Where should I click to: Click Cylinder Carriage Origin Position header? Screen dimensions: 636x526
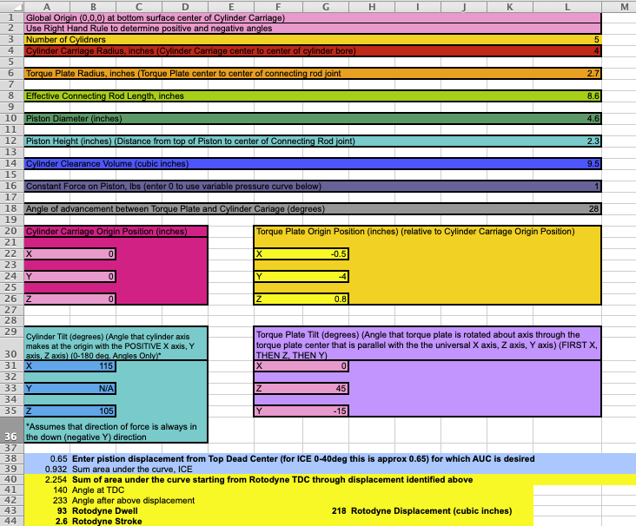107,232
